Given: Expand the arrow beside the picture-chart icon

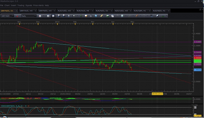Looking at the screenshot, I should click(126, 16).
